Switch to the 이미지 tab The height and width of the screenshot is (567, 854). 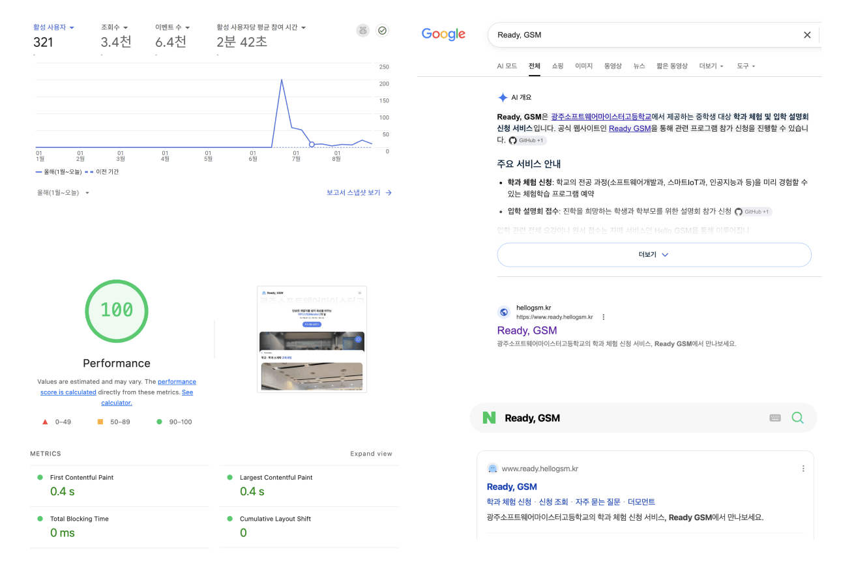coord(583,66)
